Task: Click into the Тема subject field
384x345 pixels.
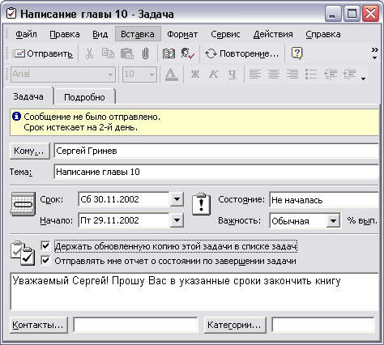Action: point(216,172)
